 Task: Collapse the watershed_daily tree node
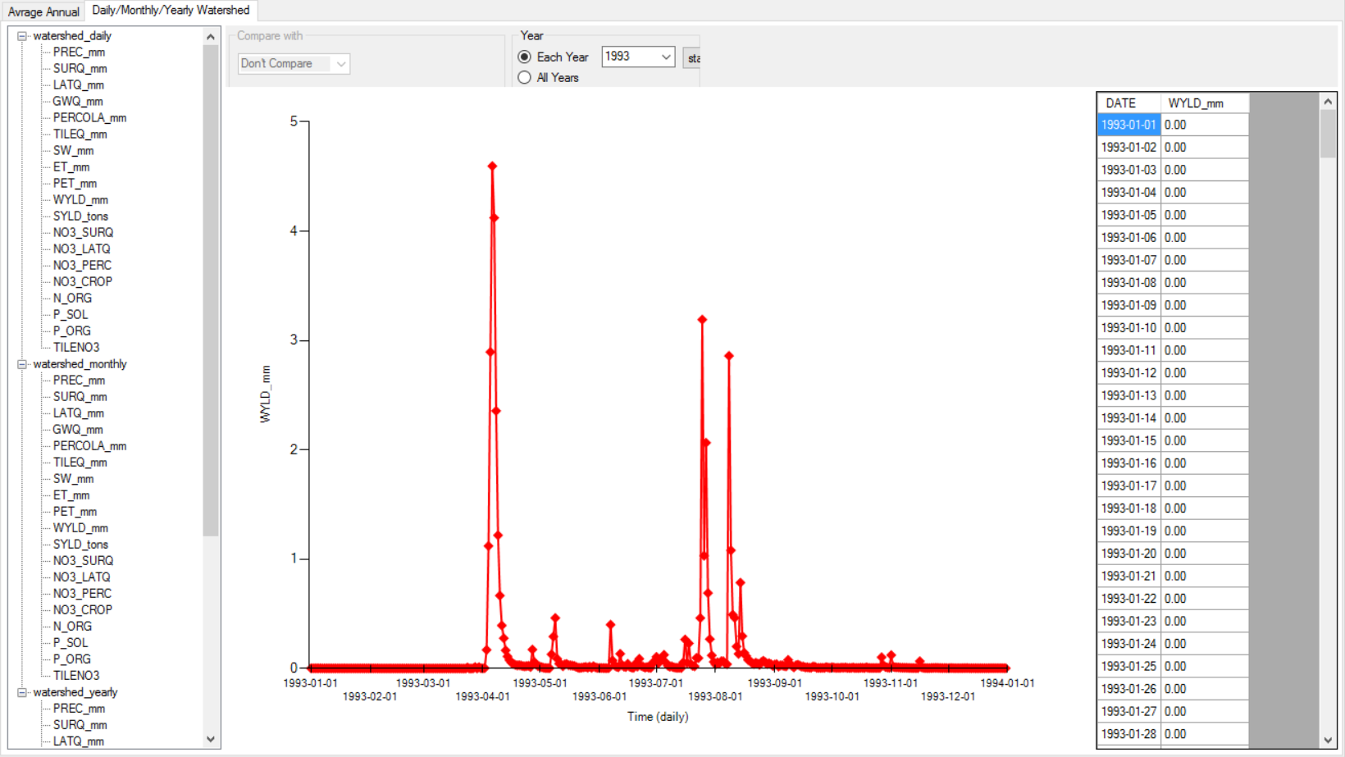(x=22, y=36)
